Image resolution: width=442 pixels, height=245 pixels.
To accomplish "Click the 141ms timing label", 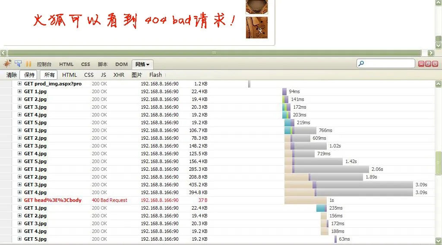I will (x=297, y=99).
